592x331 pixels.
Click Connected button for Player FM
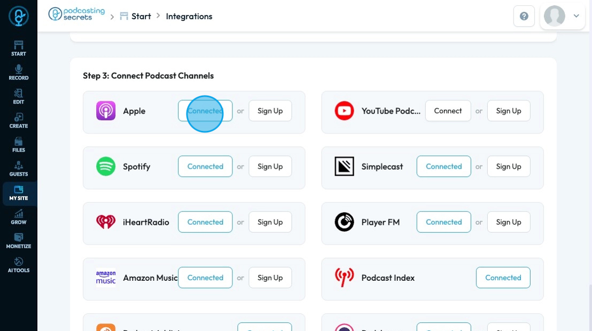[x=443, y=222]
